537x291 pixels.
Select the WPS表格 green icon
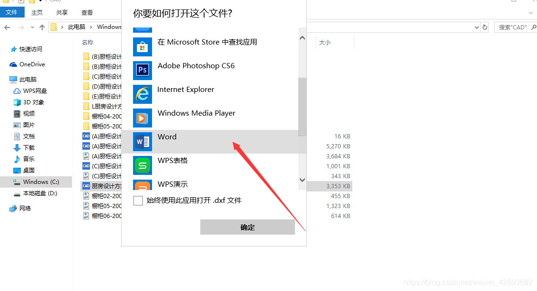click(x=143, y=165)
